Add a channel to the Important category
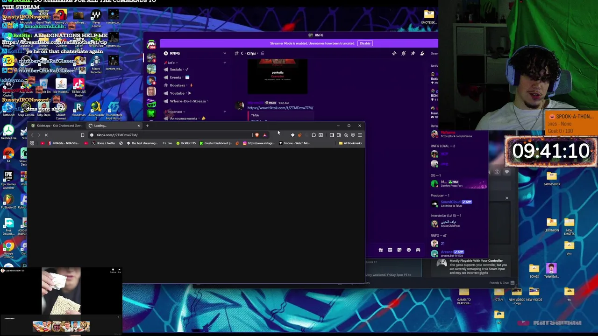This screenshot has height=336, width=598. pos(225,112)
